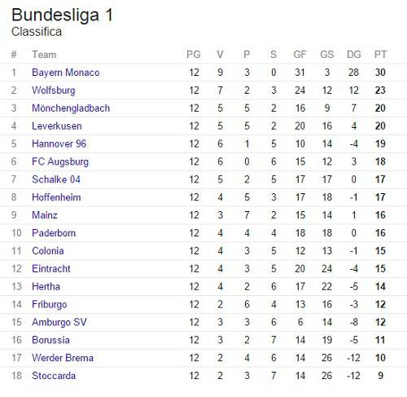The width and height of the screenshot is (407, 397).
Task: Click the PT column header
Action: (380, 55)
